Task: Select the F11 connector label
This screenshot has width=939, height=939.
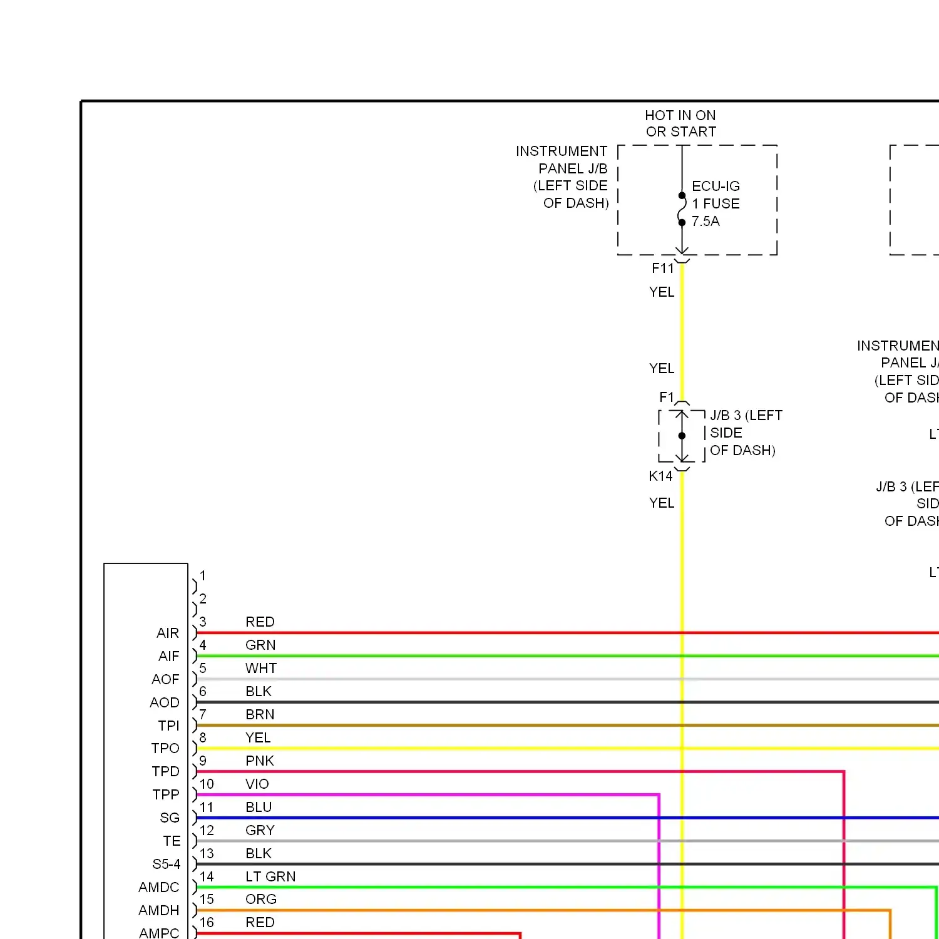Action: coord(663,269)
